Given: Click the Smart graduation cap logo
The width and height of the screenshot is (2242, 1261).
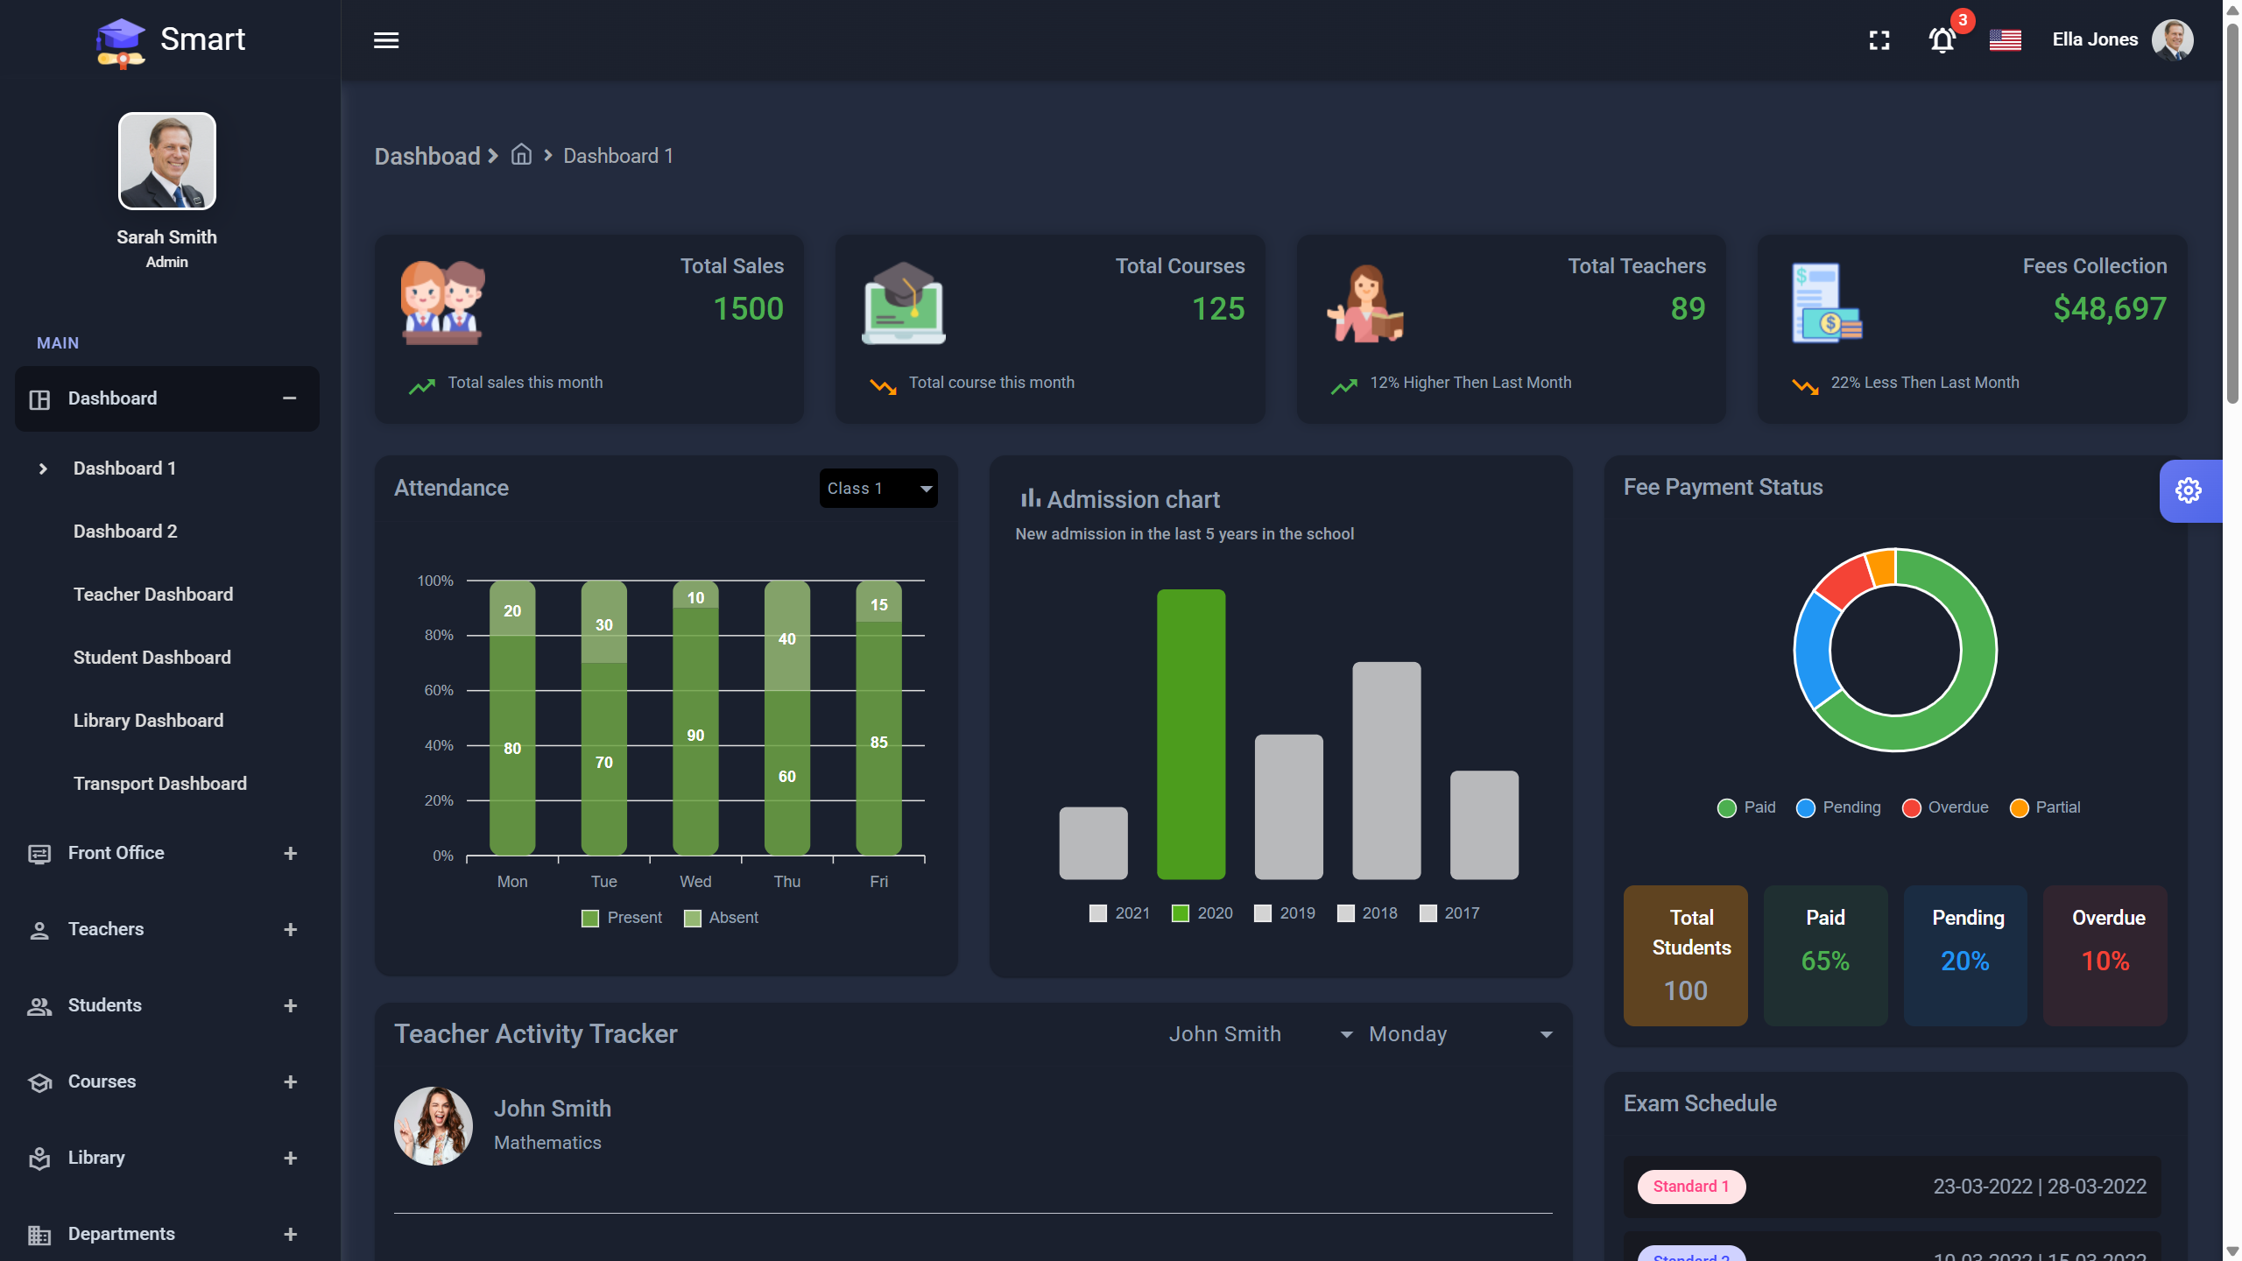Looking at the screenshot, I should pos(121,42).
